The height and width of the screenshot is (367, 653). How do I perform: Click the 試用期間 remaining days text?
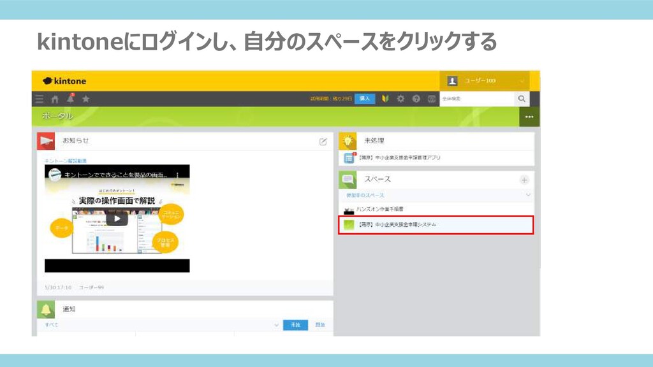click(331, 99)
